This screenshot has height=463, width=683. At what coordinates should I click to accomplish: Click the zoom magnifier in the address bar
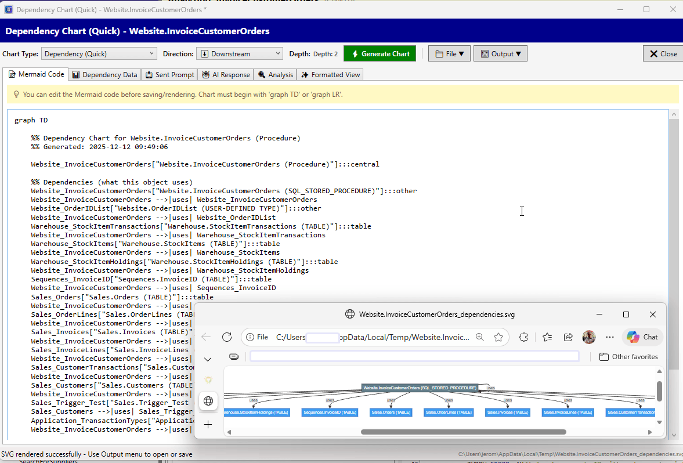click(480, 337)
